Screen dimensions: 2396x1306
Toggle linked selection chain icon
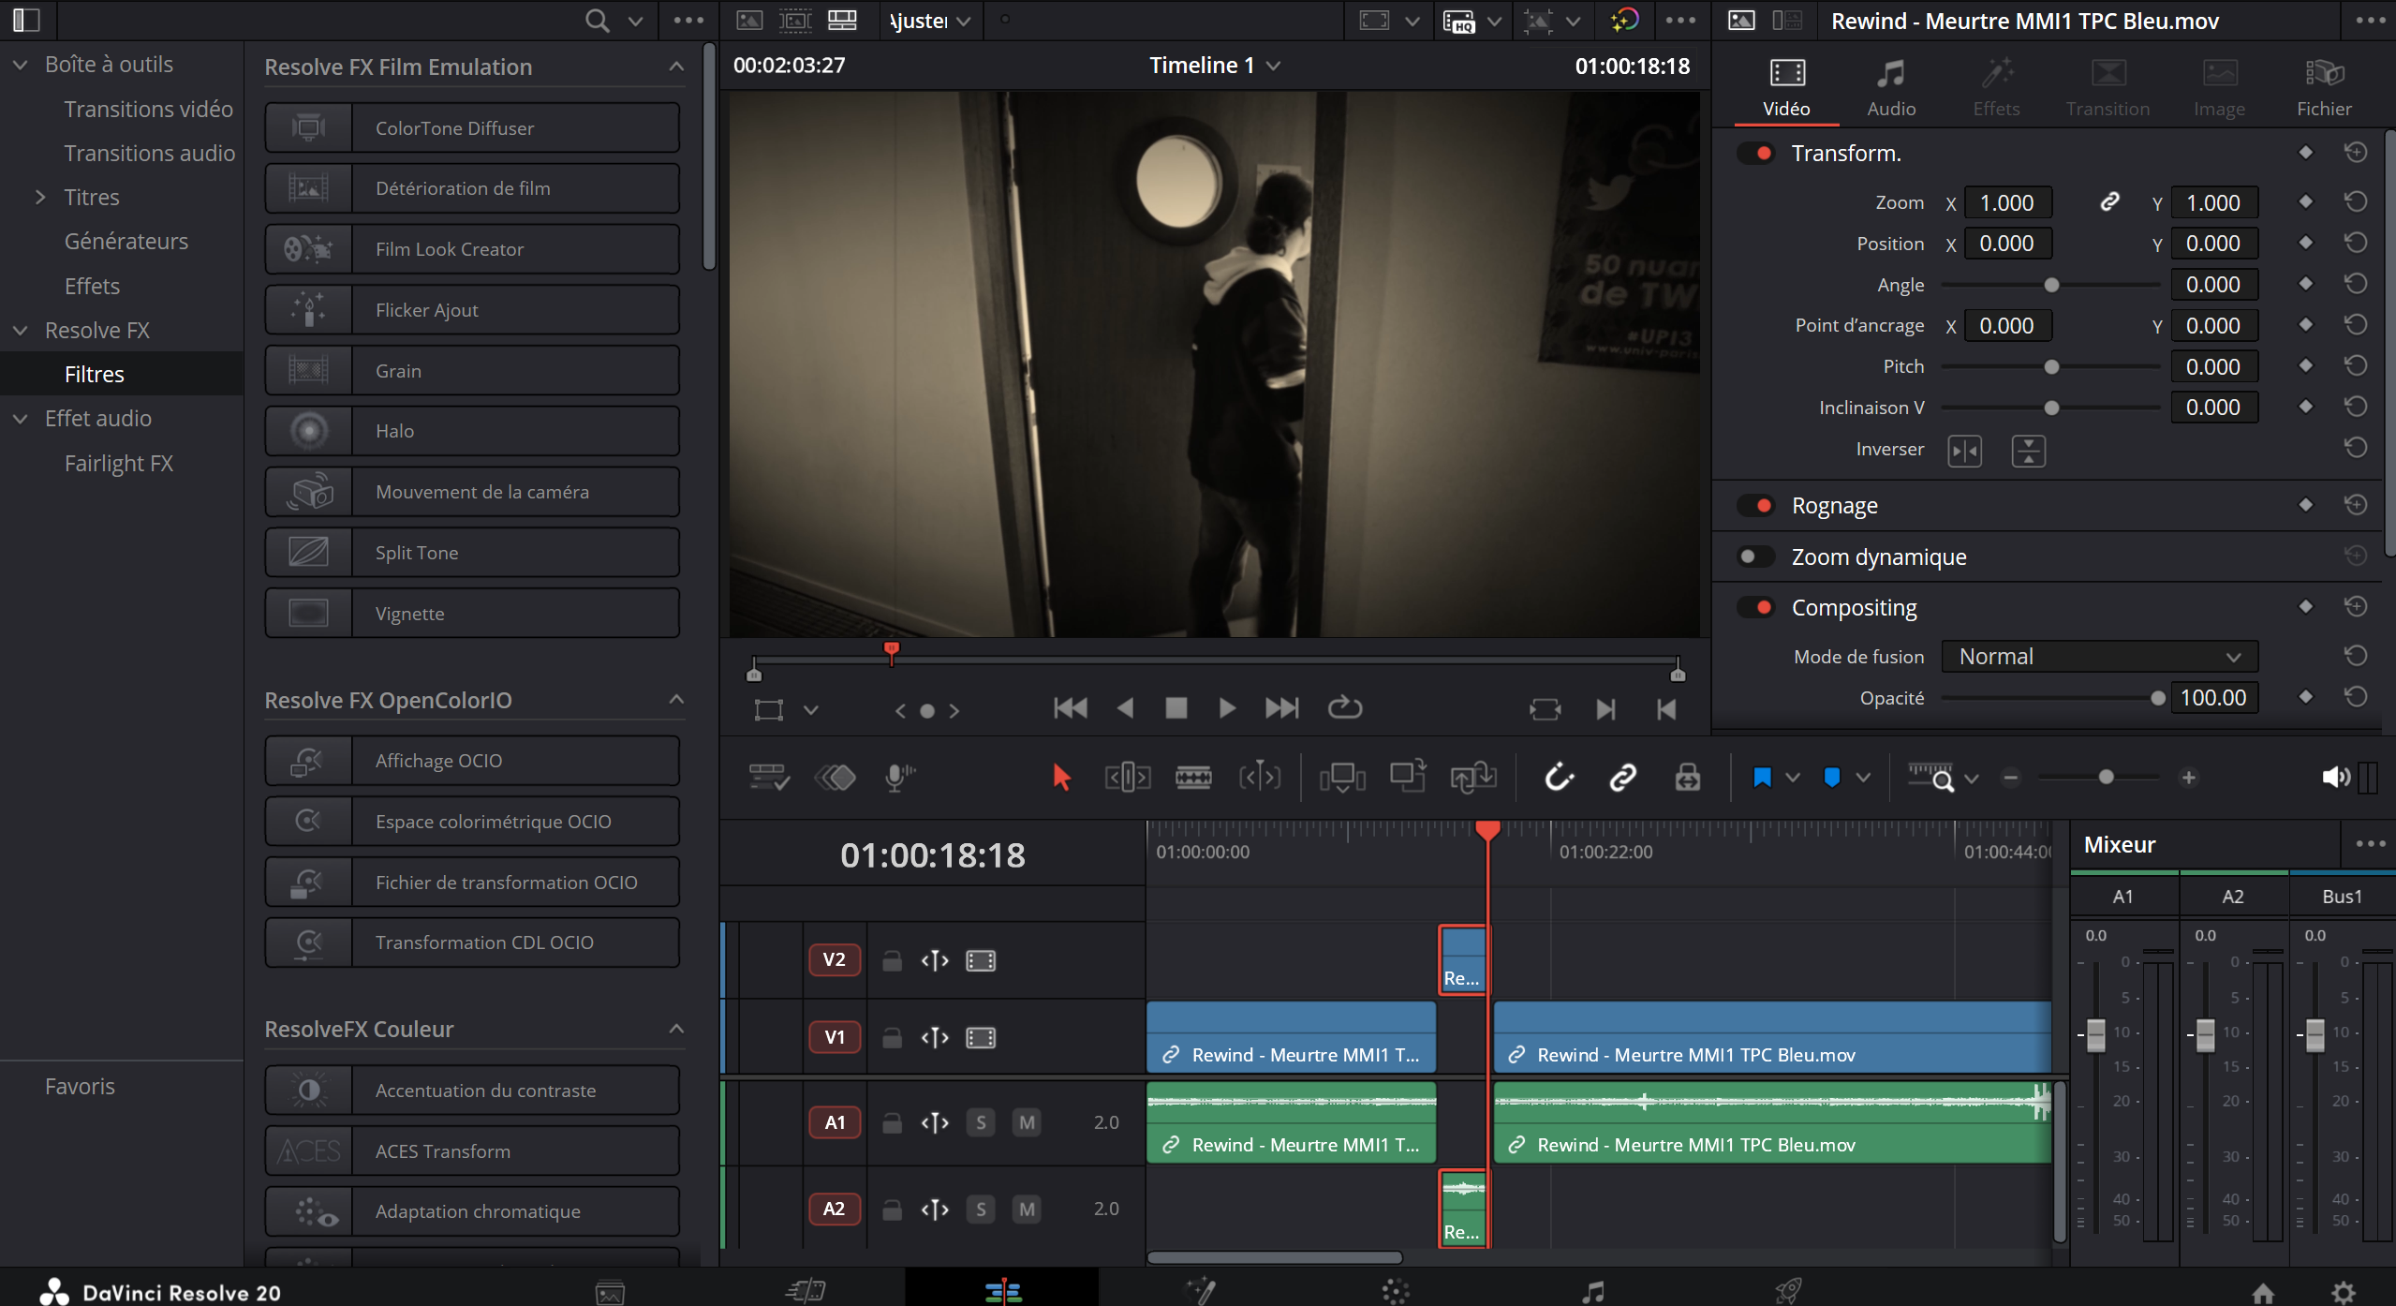pos(1622,777)
